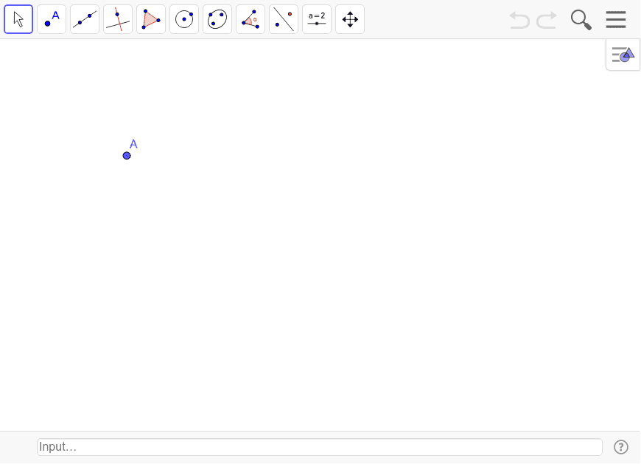
Task: Click point A on the canvas
Action: pyautogui.click(x=127, y=156)
